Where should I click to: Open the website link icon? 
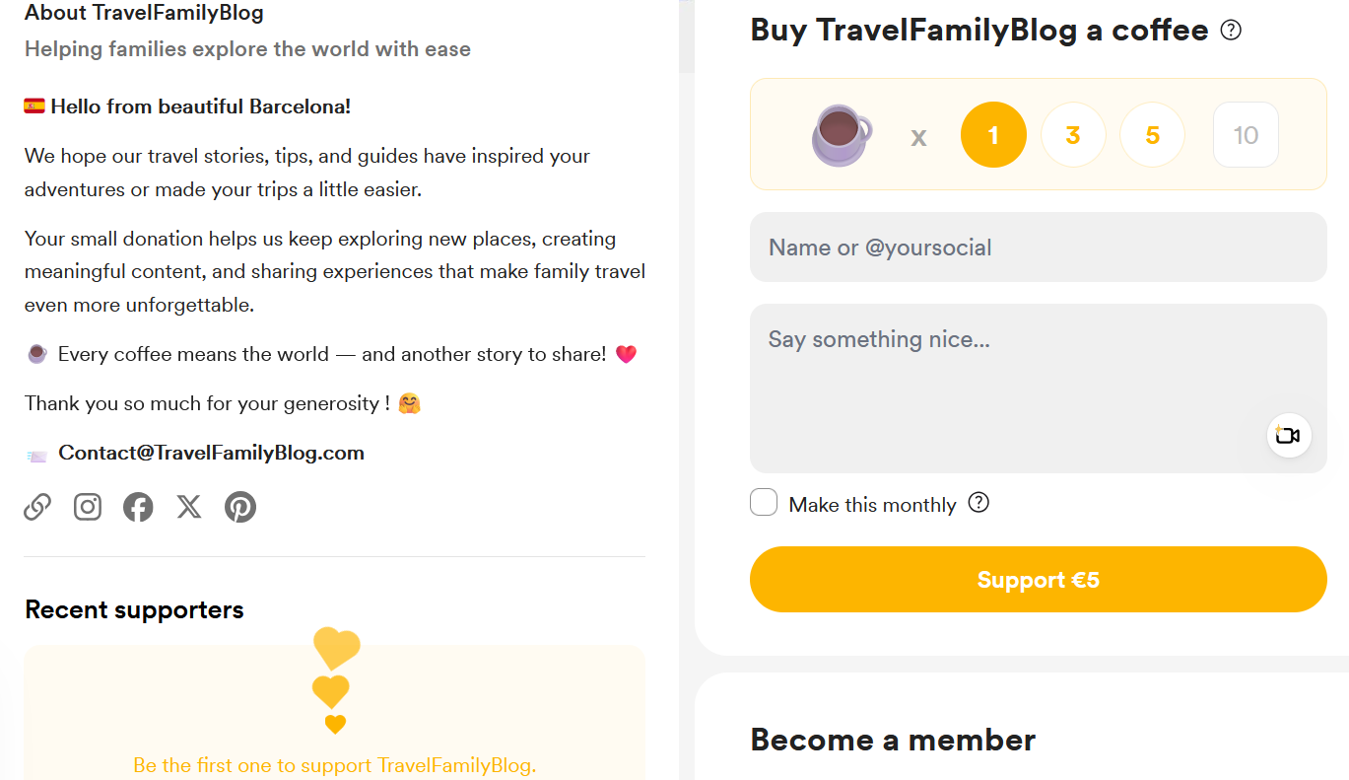pos(37,507)
